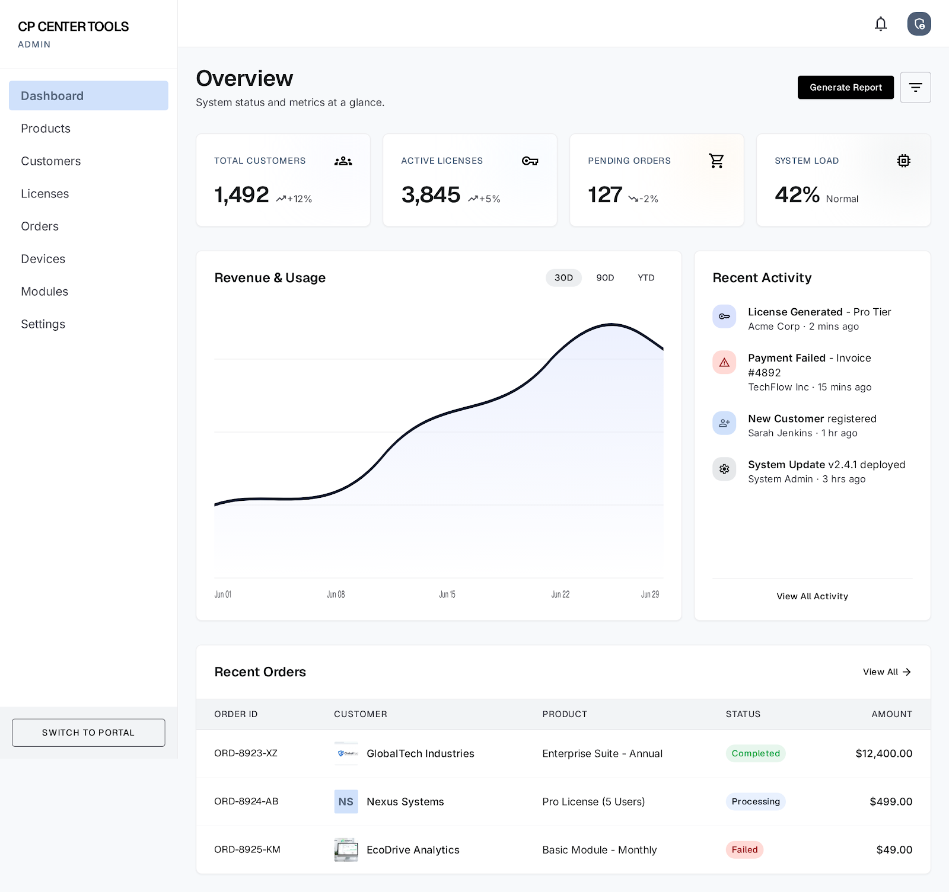Open New Customer registered activity entry
Screen dimensions: 949x892
(812, 426)
